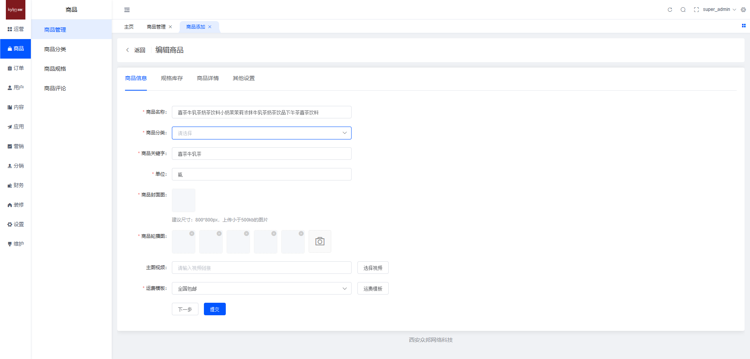Close the 商品管理 tab
The height and width of the screenshot is (359, 750).
point(170,27)
